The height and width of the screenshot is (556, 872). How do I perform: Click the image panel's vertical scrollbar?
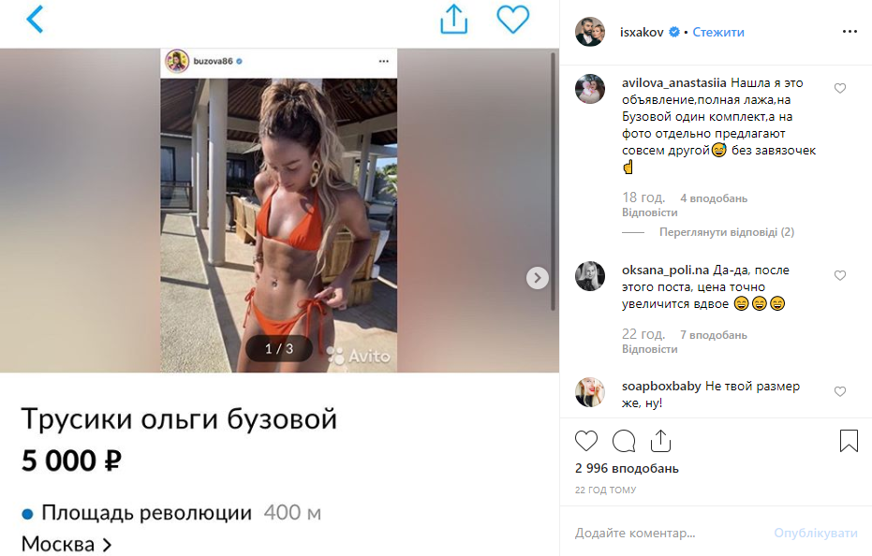[x=553, y=182]
